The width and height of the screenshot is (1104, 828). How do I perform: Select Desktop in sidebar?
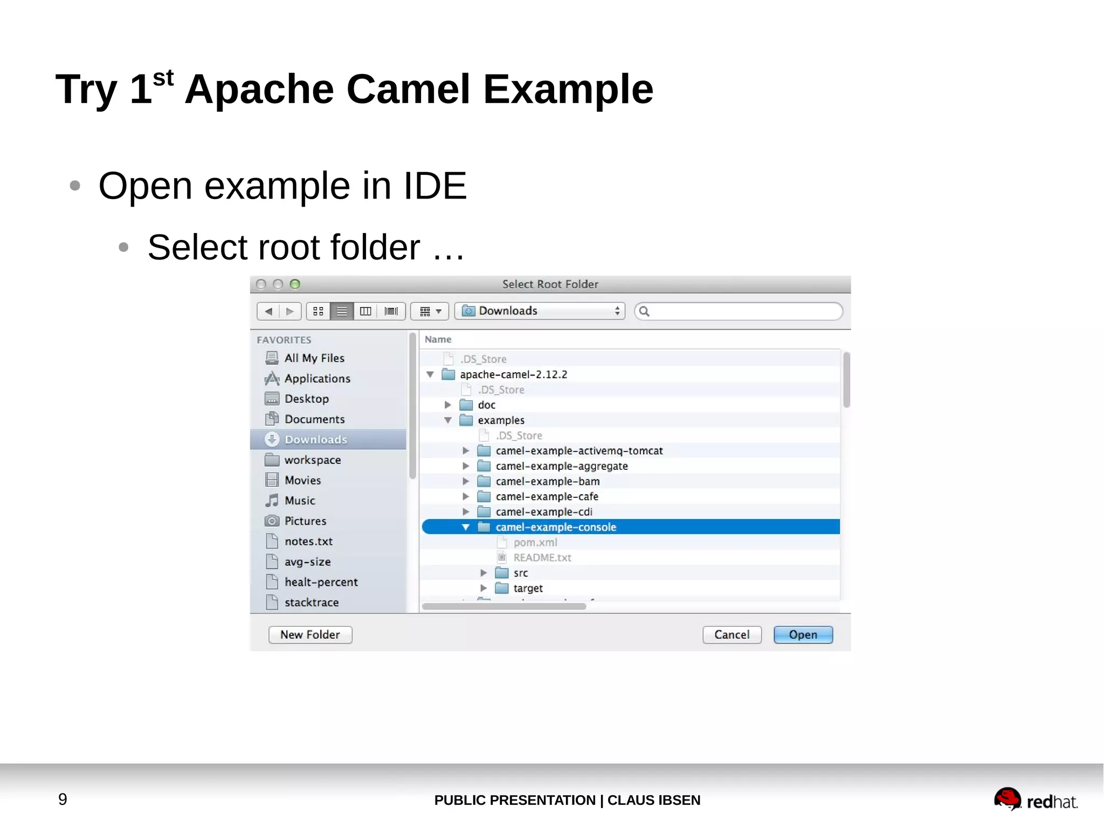coord(328,399)
